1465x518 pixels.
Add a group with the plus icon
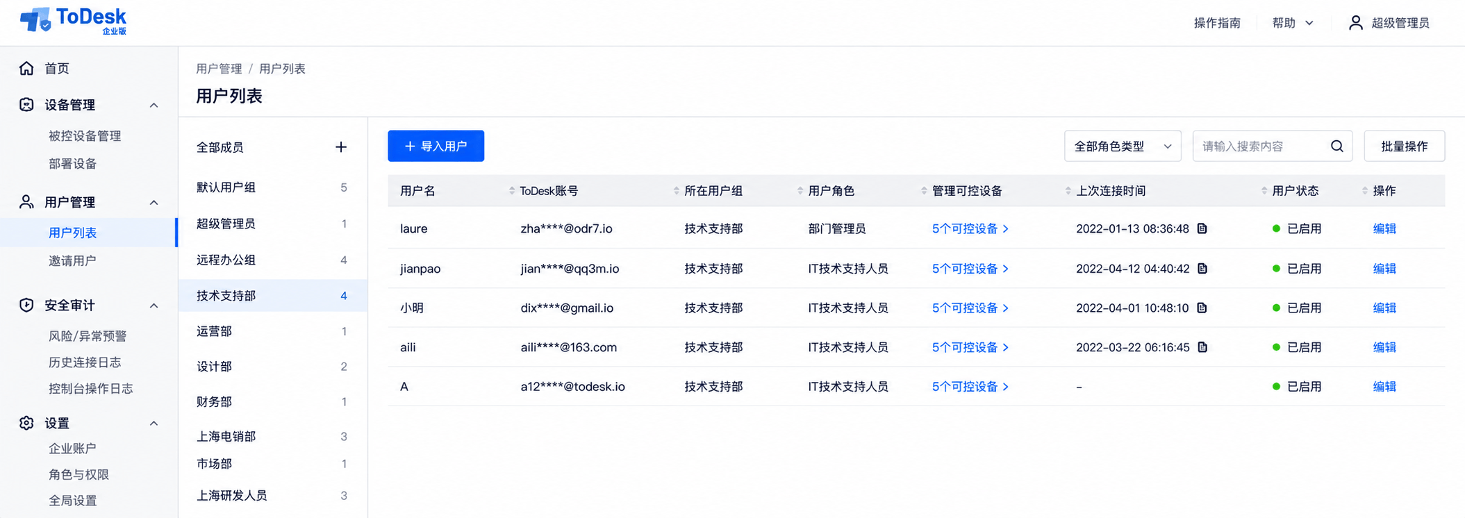pos(341,147)
